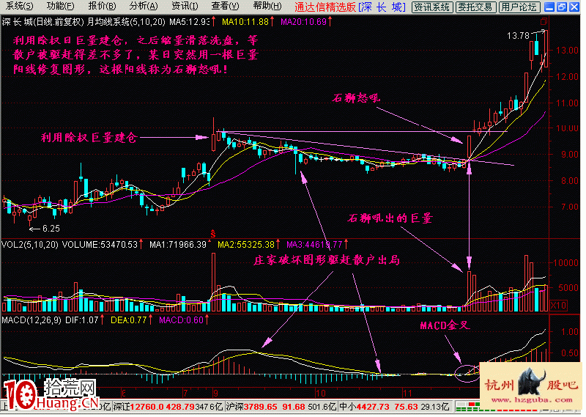Open the 分析(A) menu
This screenshot has width=586, height=417.
point(144,7)
